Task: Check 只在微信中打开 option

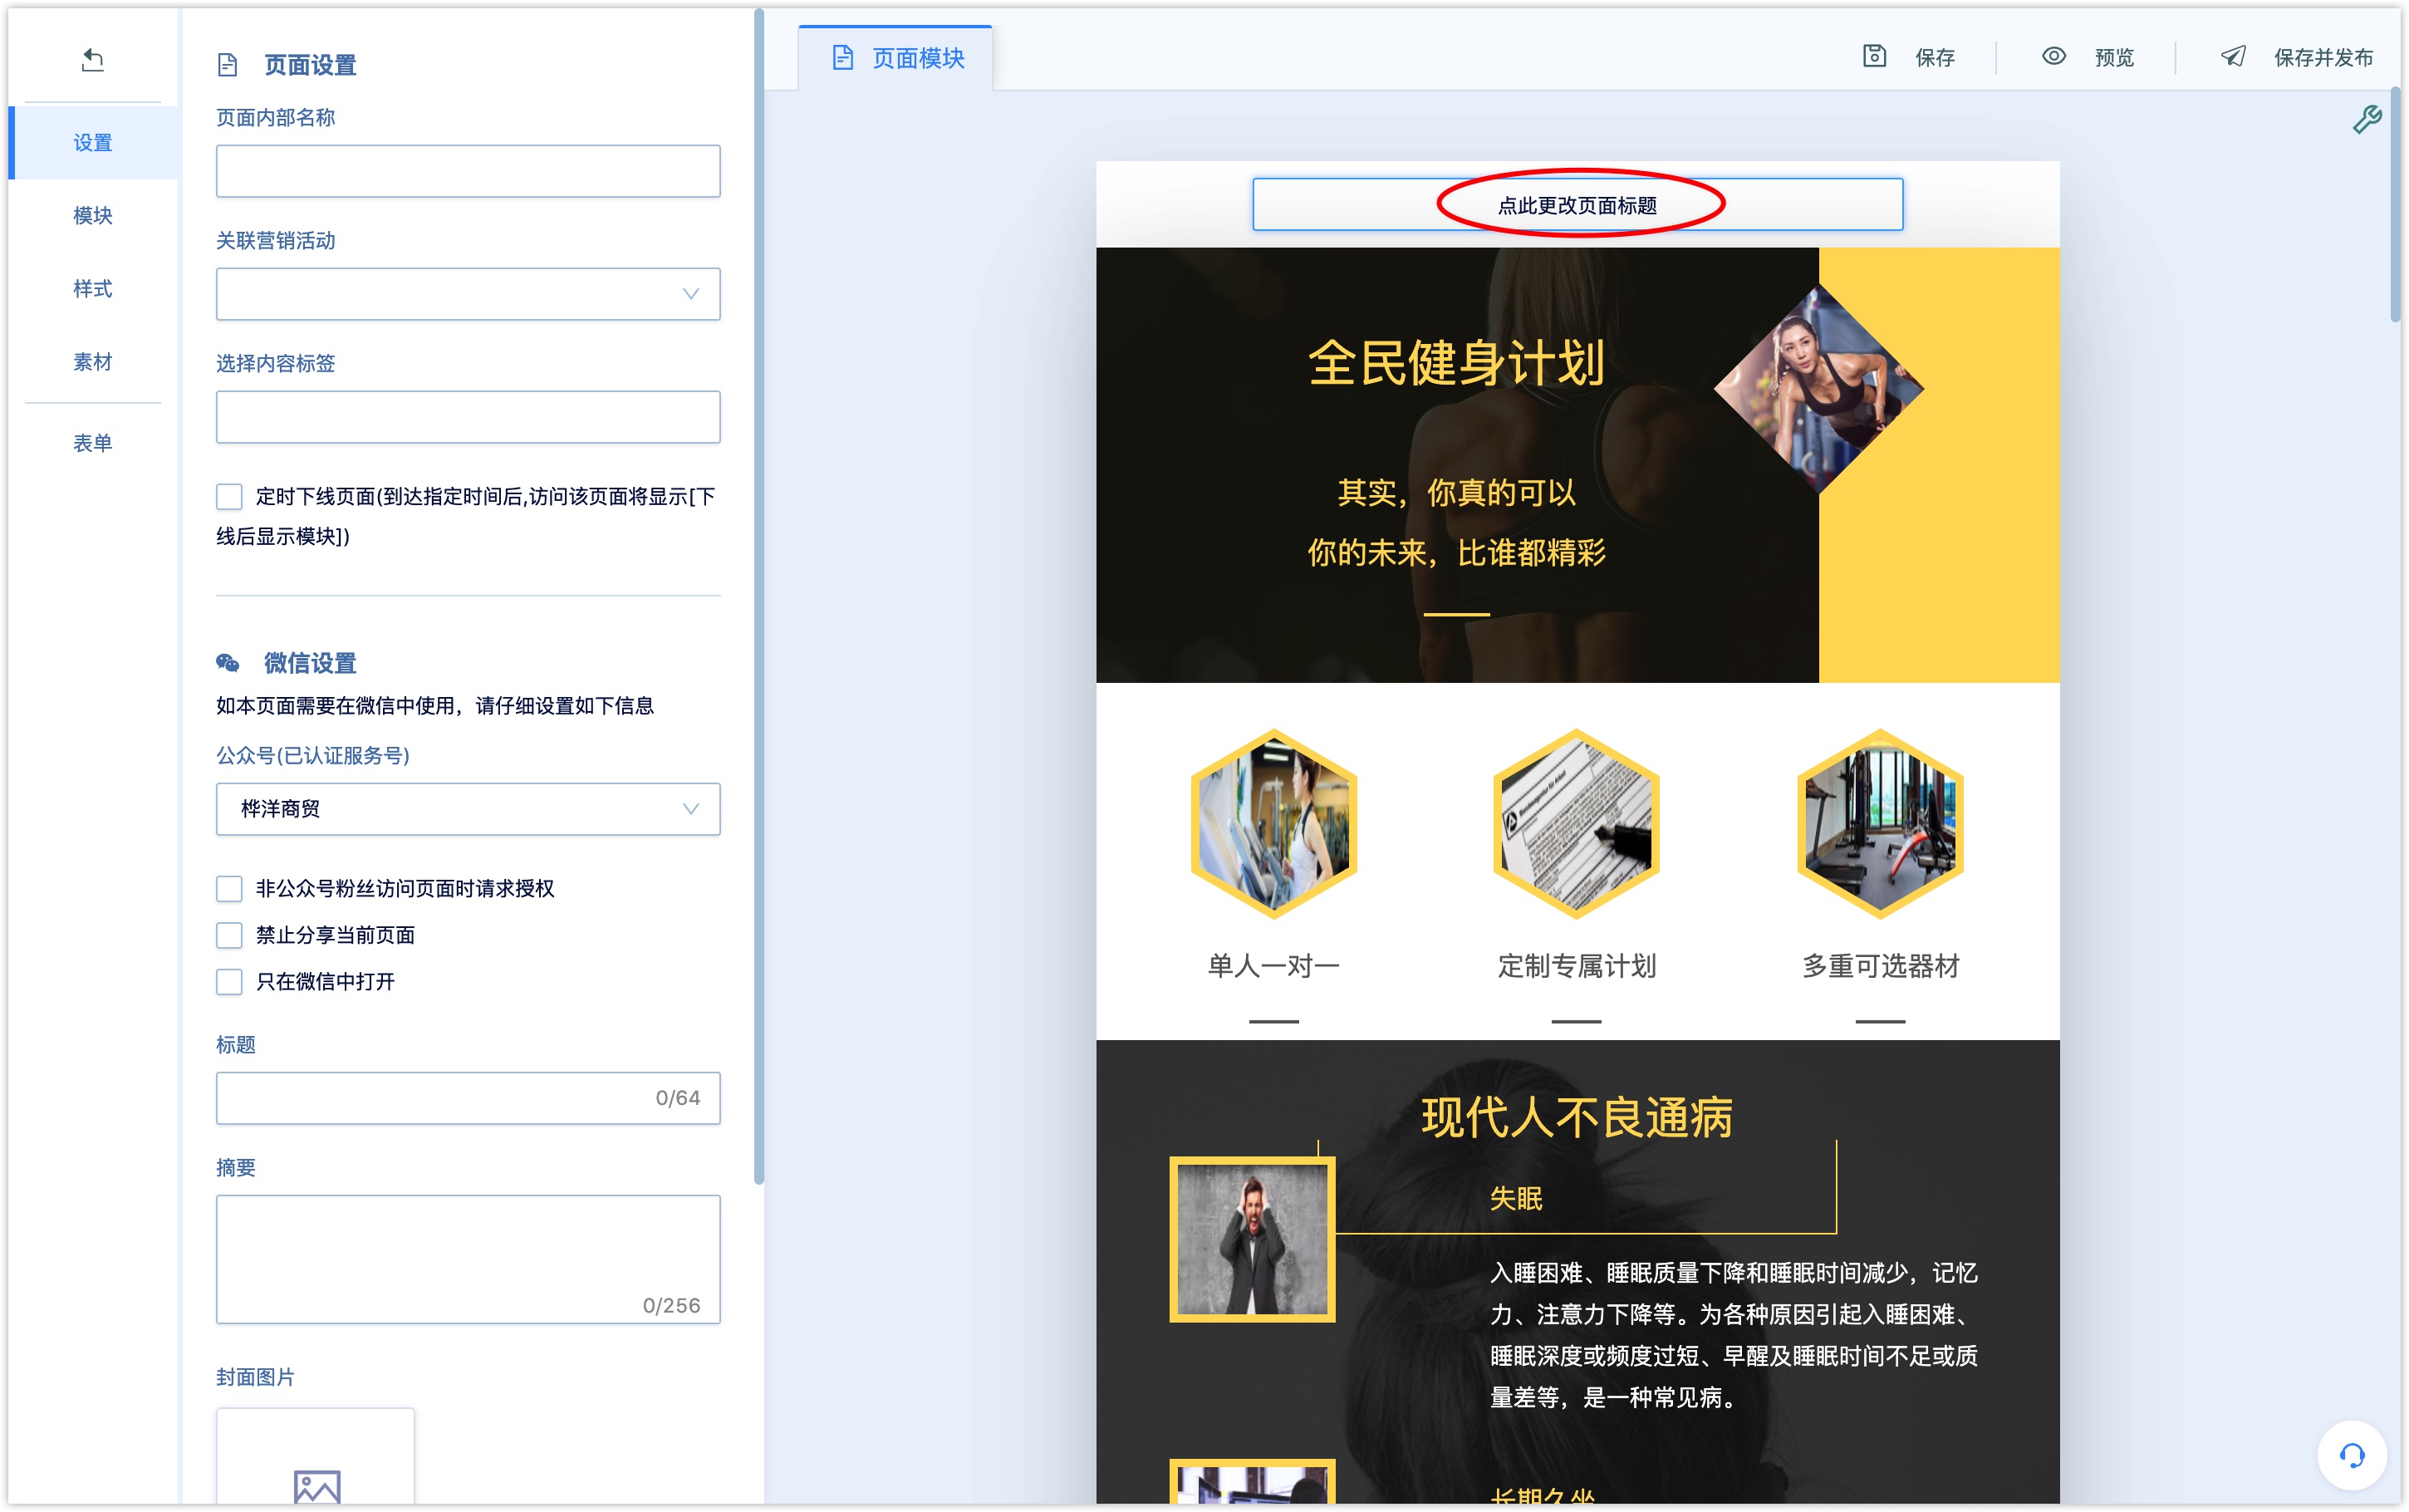Action: [229, 981]
